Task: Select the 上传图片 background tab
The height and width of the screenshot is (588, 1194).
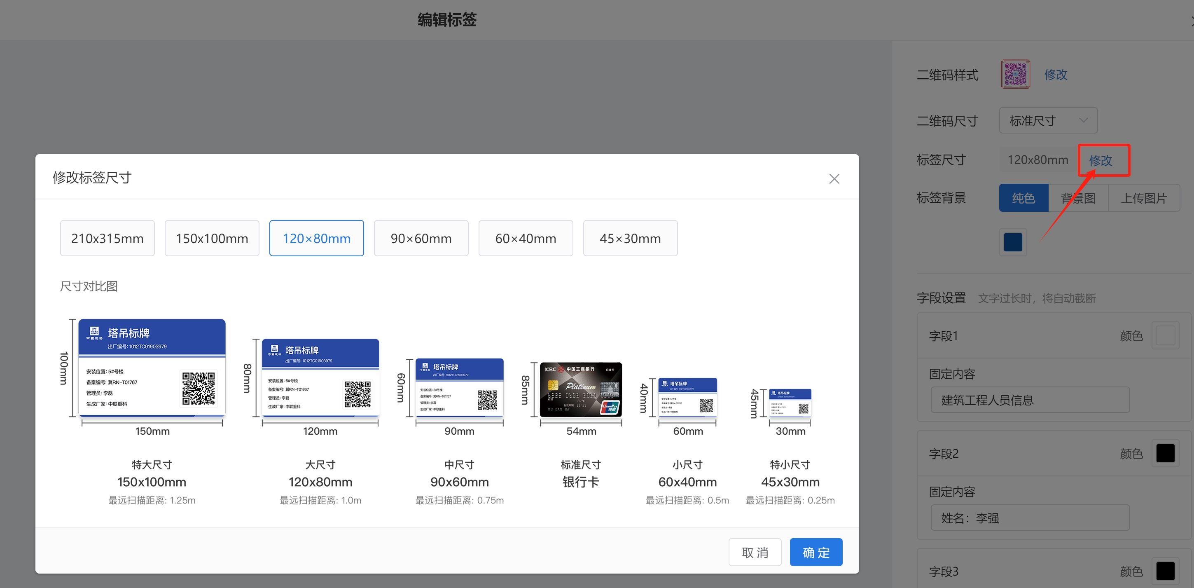Action: tap(1144, 198)
